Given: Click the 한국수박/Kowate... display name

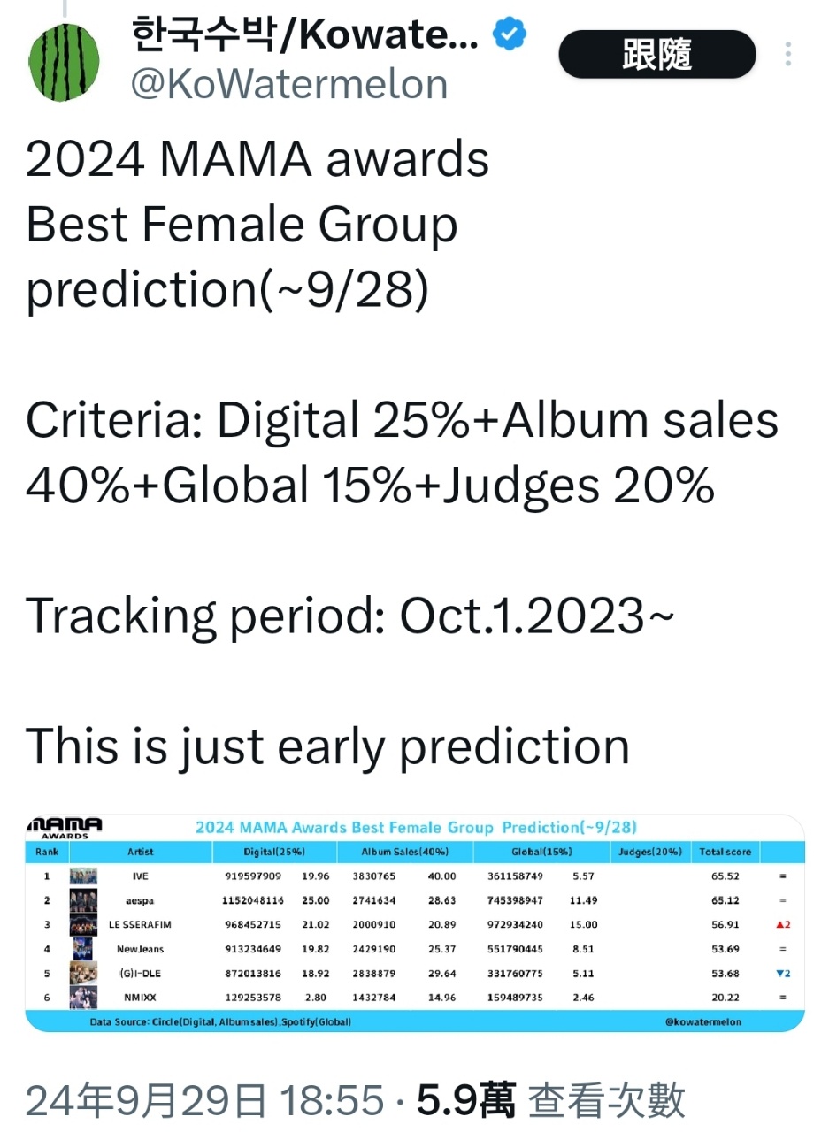Looking at the screenshot, I should point(305,35).
